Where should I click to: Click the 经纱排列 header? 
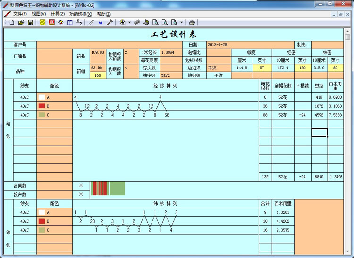click(x=166, y=86)
